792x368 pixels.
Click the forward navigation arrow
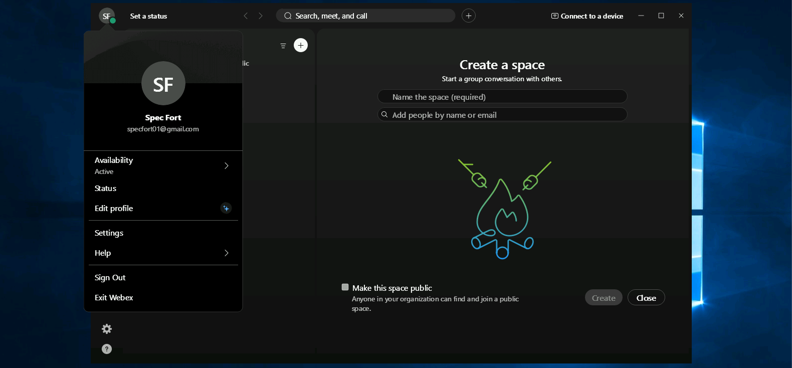click(x=261, y=16)
